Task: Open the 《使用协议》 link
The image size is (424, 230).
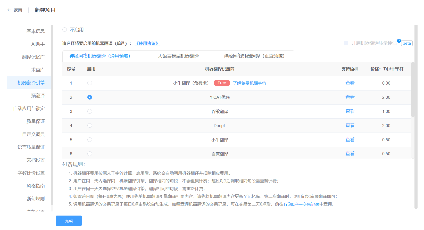Action: 147,43
